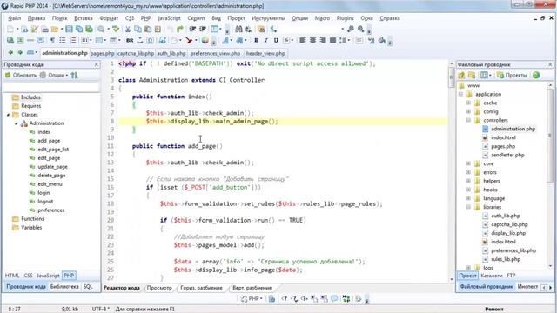The image size is (557, 313).
Task: Expand the helpers folder
Action: (x=468, y=181)
